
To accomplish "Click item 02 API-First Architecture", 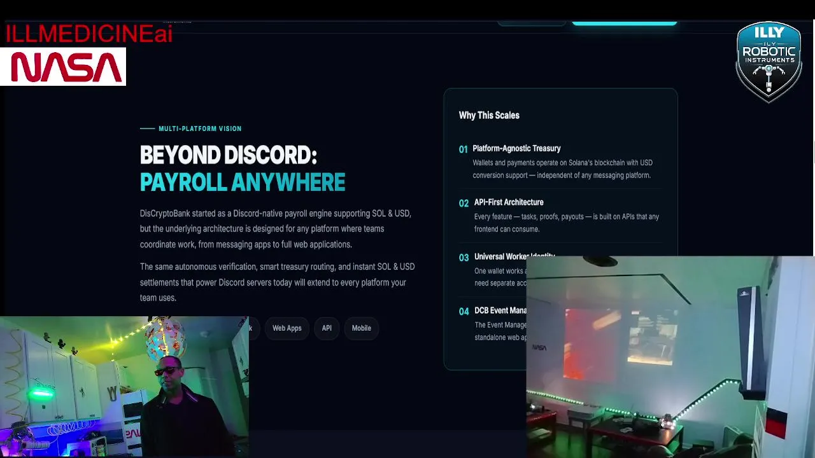I will coord(509,202).
